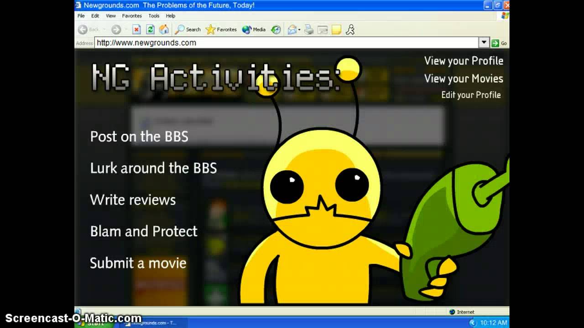The image size is (584, 328).
Task: Click the Mail envelope icon
Action: (292, 30)
